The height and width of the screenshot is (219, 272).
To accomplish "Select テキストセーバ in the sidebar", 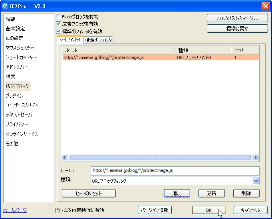I will point(19,115).
